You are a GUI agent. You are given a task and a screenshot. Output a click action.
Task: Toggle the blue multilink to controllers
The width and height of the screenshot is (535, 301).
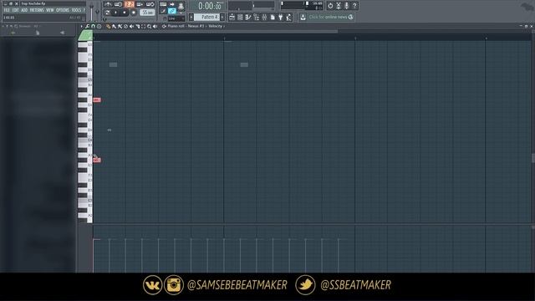point(172,11)
